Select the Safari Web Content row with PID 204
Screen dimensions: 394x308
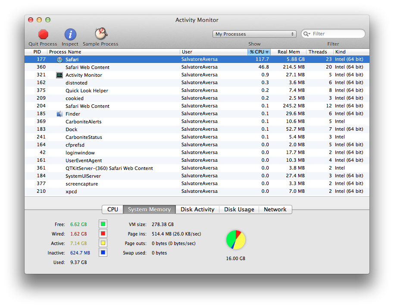point(197,106)
